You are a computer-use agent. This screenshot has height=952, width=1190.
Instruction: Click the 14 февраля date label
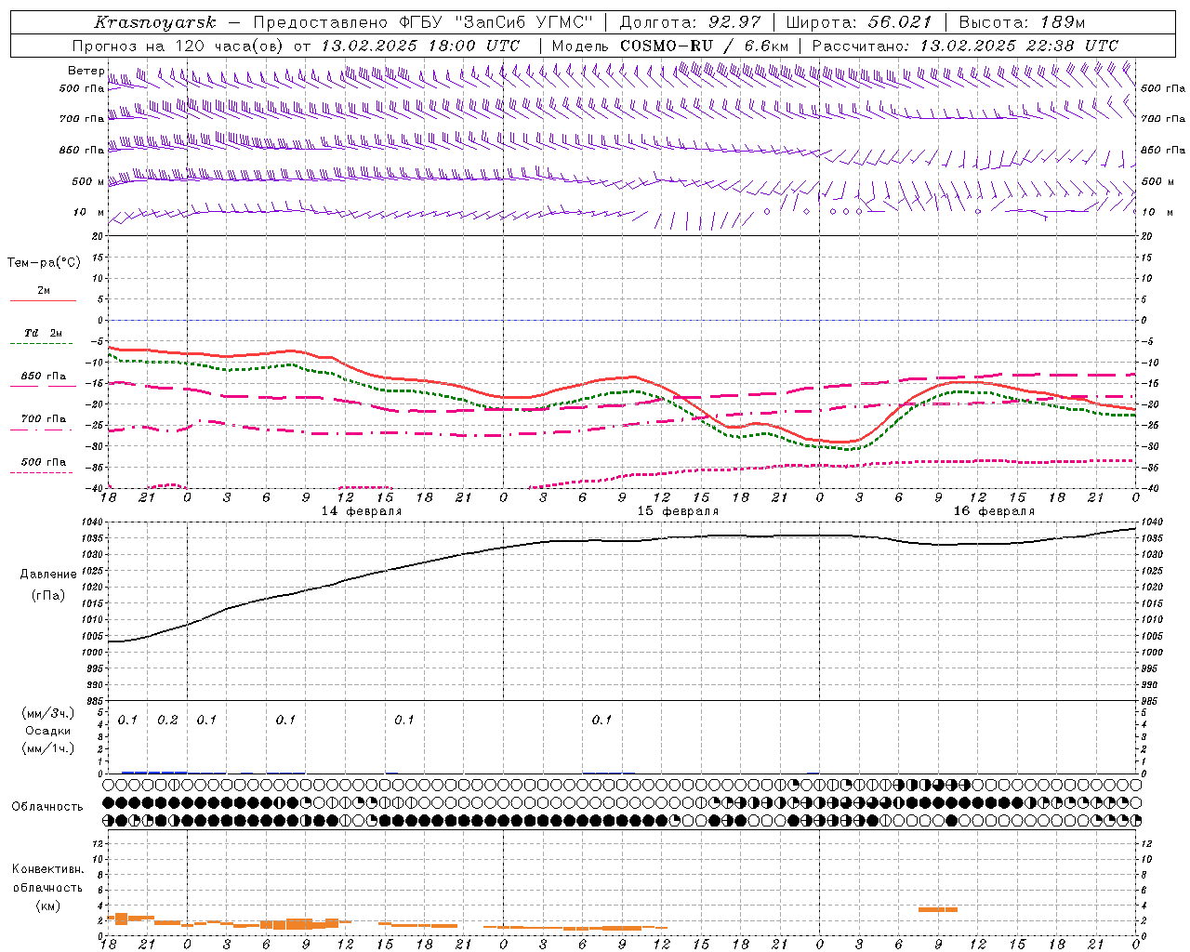[362, 511]
